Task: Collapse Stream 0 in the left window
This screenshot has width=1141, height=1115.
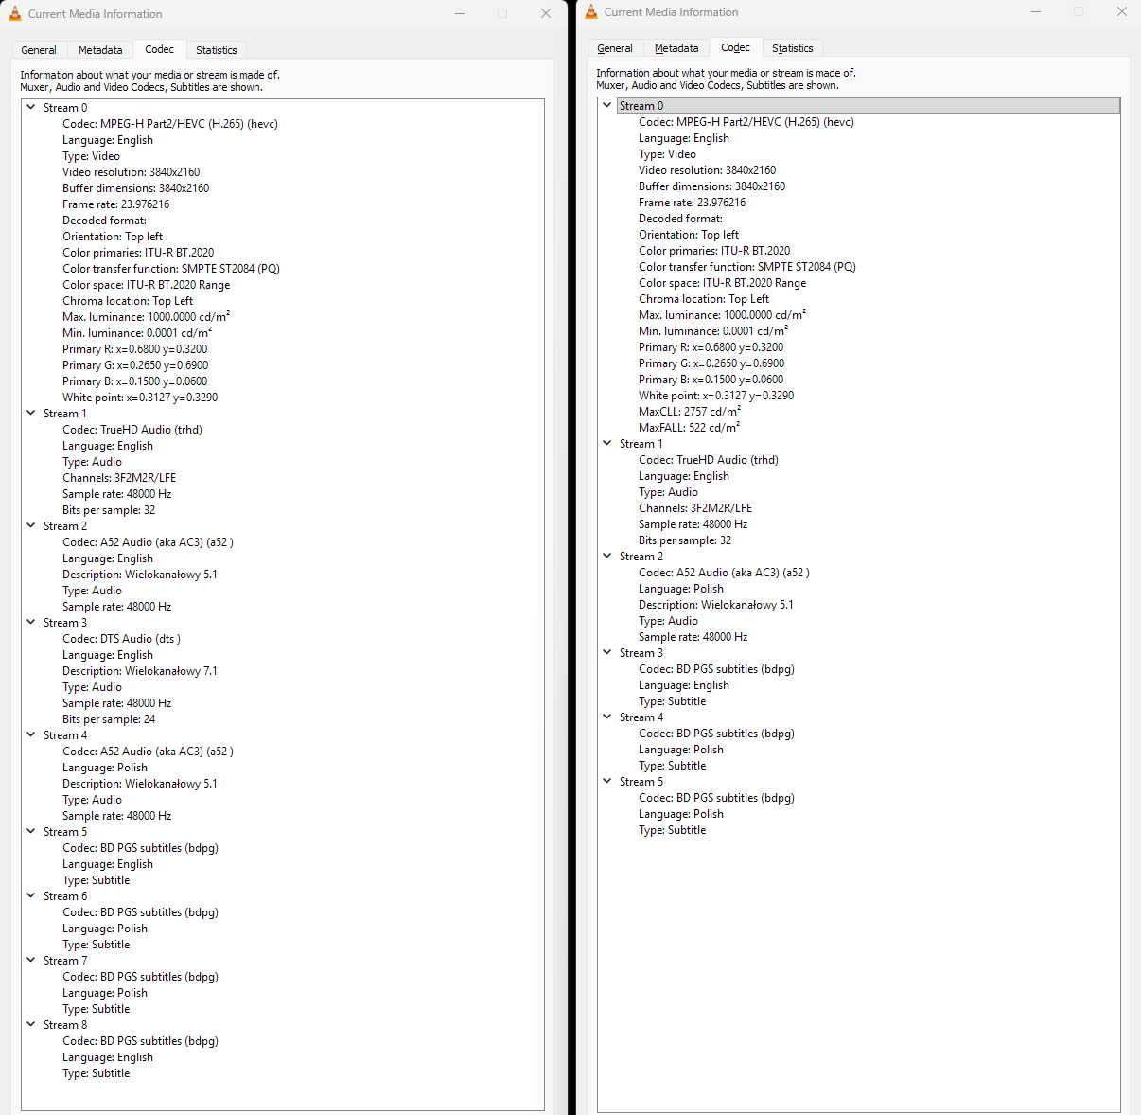Action: coord(31,107)
